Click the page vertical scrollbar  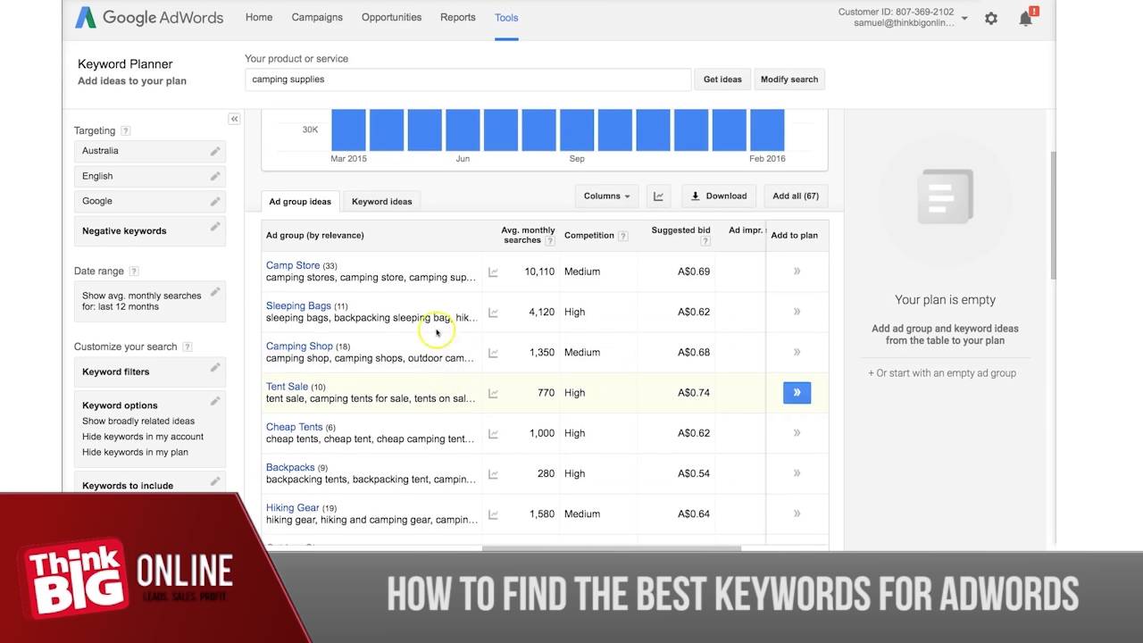click(x=1053, y=214)
